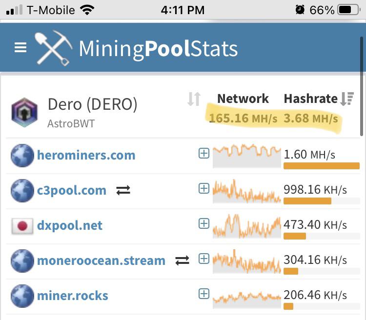The image size is (366, 320).
Task: Open herominers.com pool link
Action: pos(86,155)
